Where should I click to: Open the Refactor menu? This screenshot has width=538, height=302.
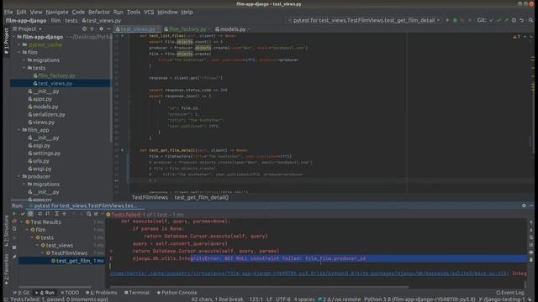point(99,12)
